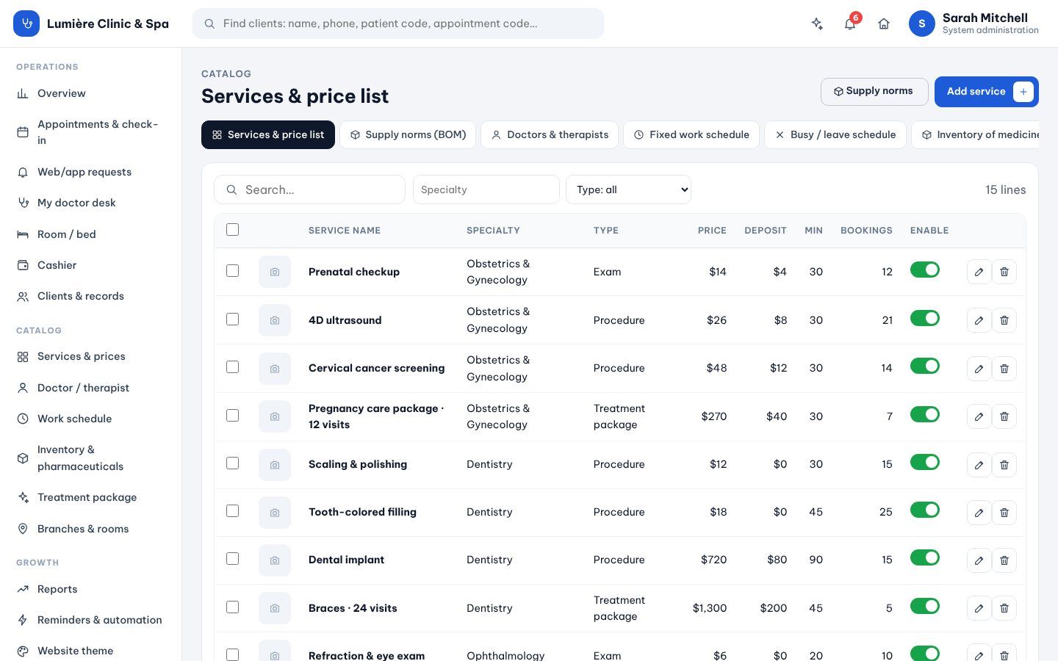Open the Doctors & therapists tab
This screenshot has height=661, width=1058.
[550, 134]
